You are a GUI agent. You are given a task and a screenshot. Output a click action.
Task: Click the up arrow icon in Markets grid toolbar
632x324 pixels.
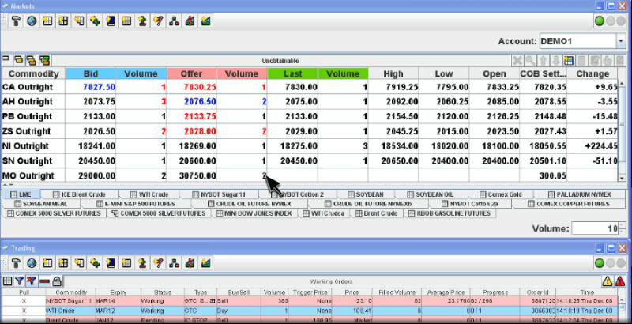point(544,61)
